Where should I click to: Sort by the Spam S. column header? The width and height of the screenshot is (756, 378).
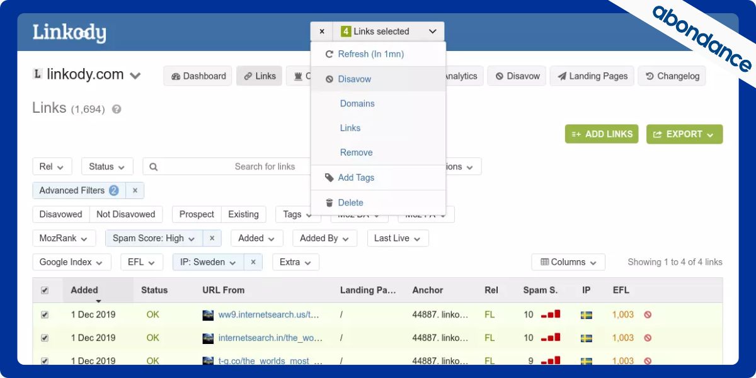coord(541,290)
